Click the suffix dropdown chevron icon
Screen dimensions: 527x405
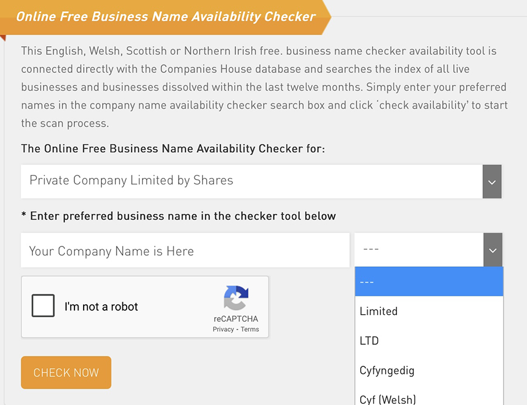(x=492, y=249)
